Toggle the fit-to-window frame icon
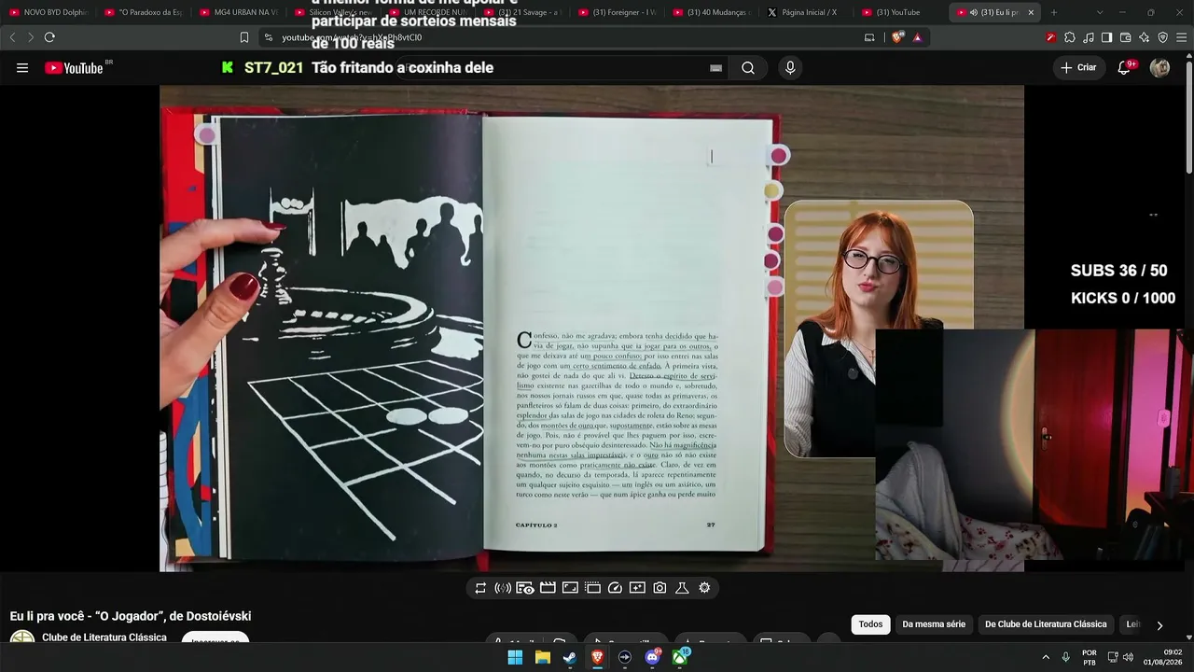 pyautogui.click(x=570, y=588)
